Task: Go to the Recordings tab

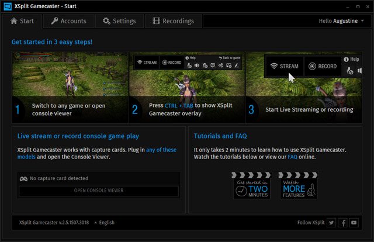Action: click(x=173, y=21)
